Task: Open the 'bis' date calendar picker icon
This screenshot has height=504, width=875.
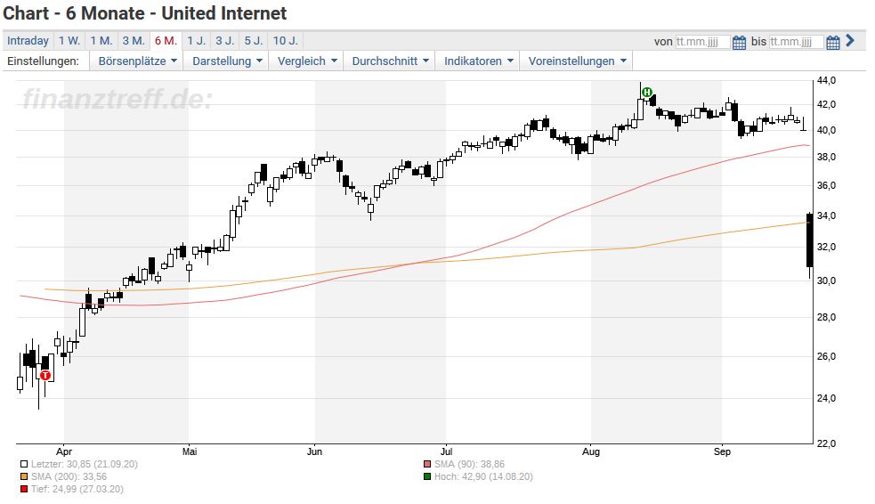Action: point(832,43)
